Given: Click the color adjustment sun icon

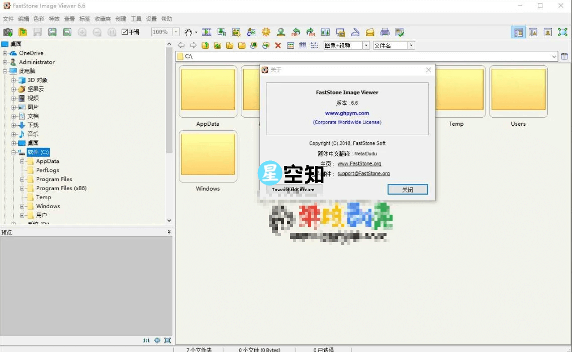Looking at the screenshot, I should [266, 32].
